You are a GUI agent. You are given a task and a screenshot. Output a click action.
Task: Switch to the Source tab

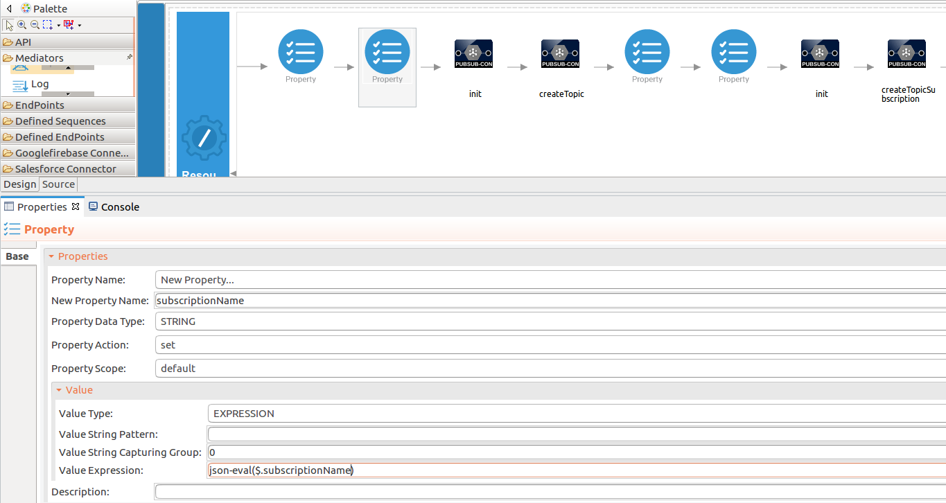tap(58, 184)
